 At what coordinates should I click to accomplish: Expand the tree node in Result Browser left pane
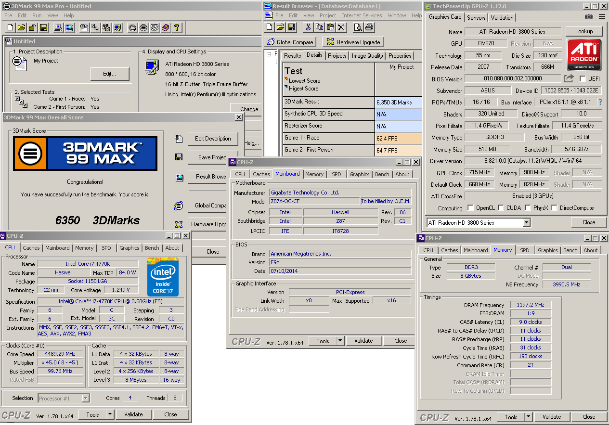(270, 54)
